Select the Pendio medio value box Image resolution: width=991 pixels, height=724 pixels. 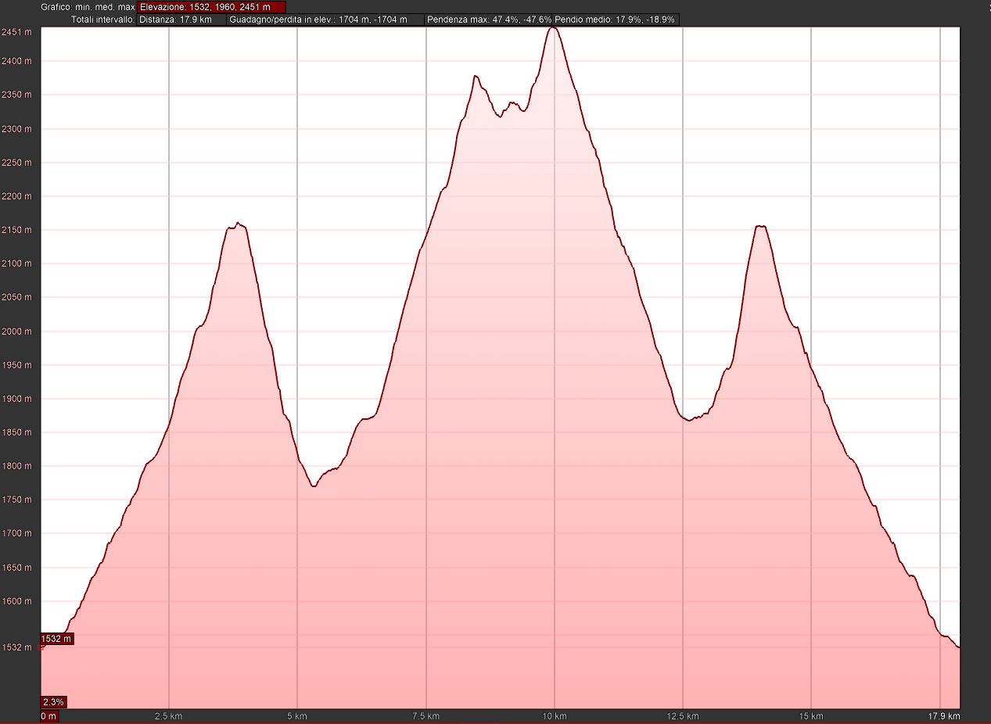coord(616,20)
